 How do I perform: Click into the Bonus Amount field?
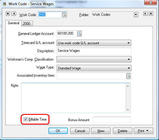pyautogui.click(x=112, y=120)
